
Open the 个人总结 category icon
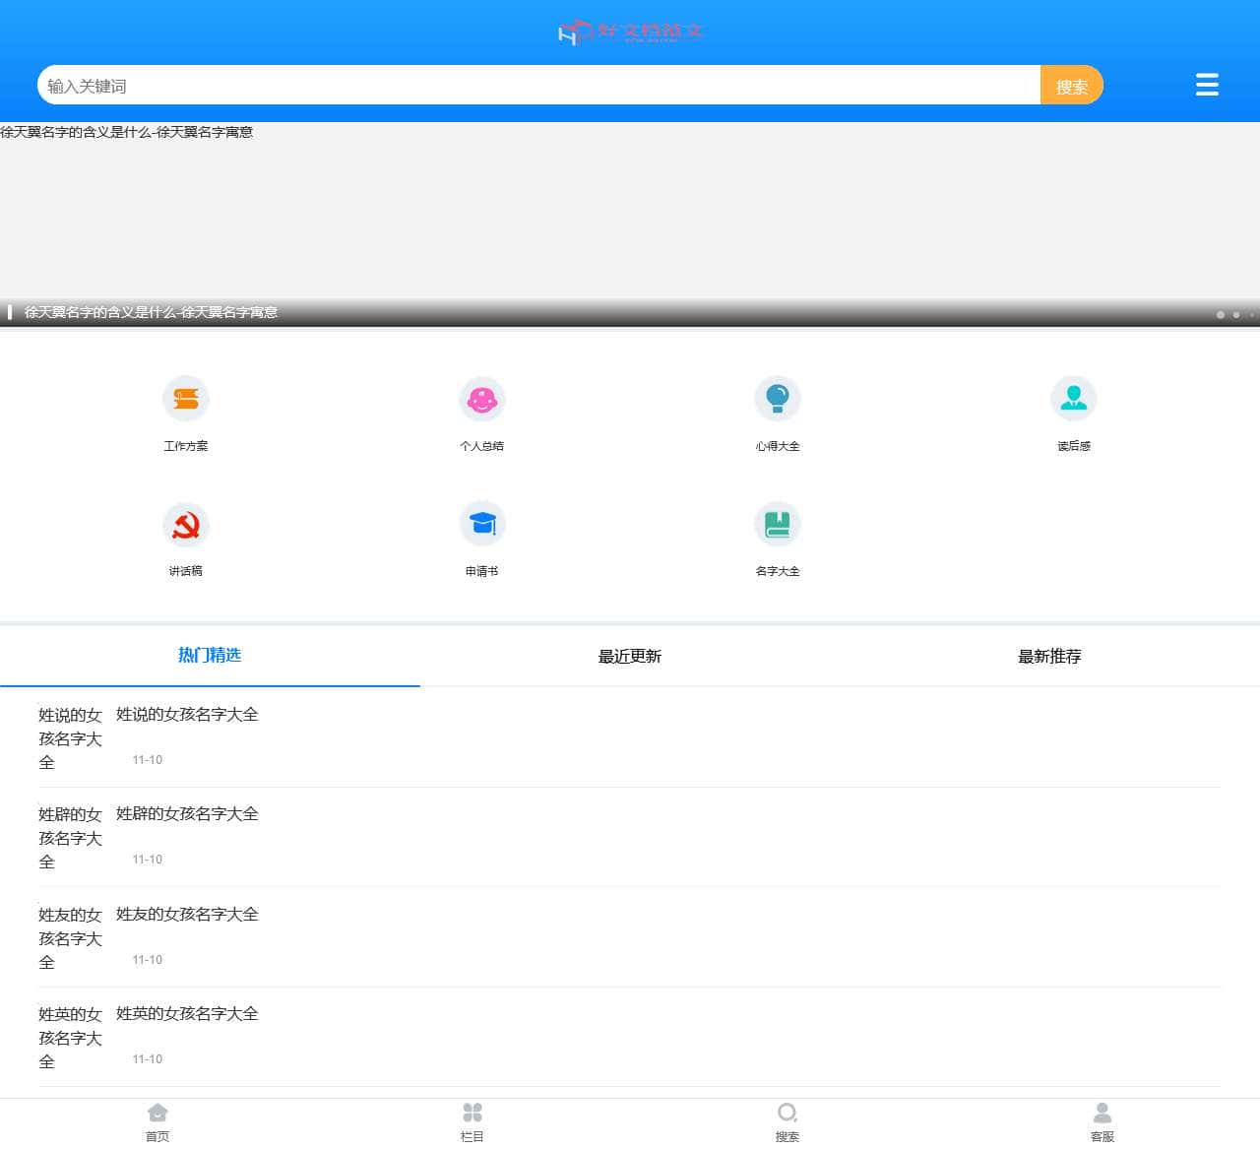(481, 399)
